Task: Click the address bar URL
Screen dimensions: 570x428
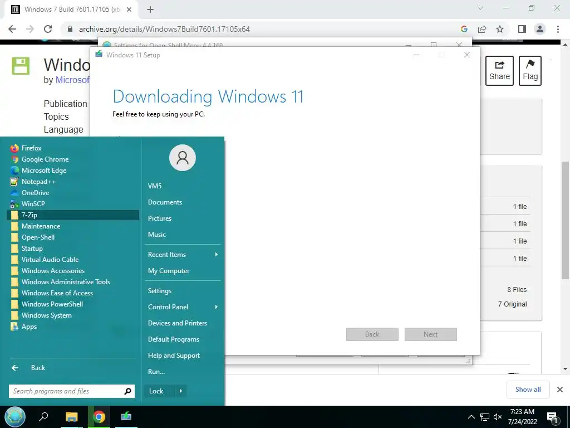Action: (x=164, y=29)
